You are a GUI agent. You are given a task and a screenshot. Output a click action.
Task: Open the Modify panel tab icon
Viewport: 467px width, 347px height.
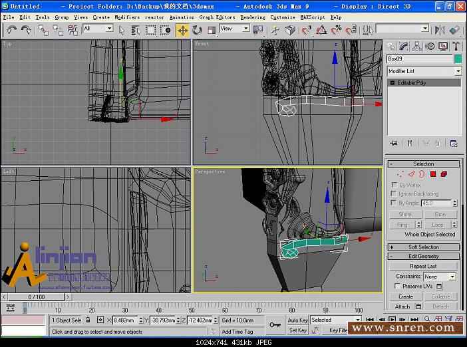pyautogui.click(x=404, y=46)
